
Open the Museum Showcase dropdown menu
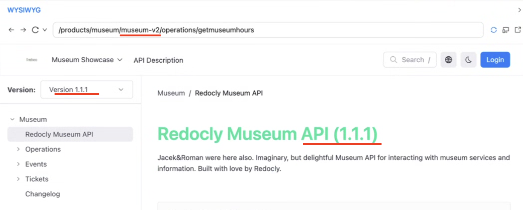tap(87, 60)
